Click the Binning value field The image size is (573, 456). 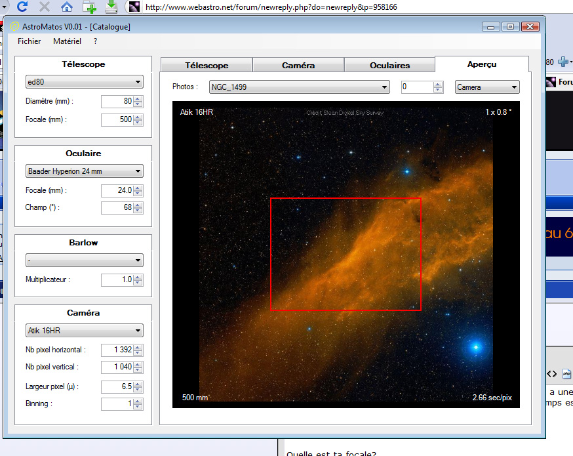[x=117, y=404]
